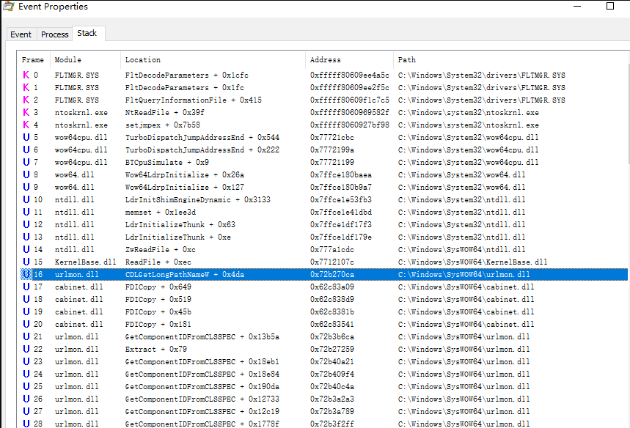Select NtReadFile + 0x39f location
The height and width of the screenshot is (428, 630).
(x=165, y=112)
